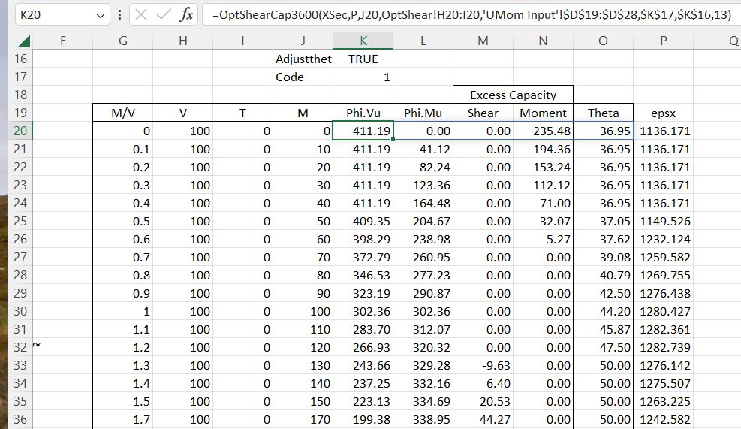Click the Select All corner triangle
741x429 pixels.
24,42
